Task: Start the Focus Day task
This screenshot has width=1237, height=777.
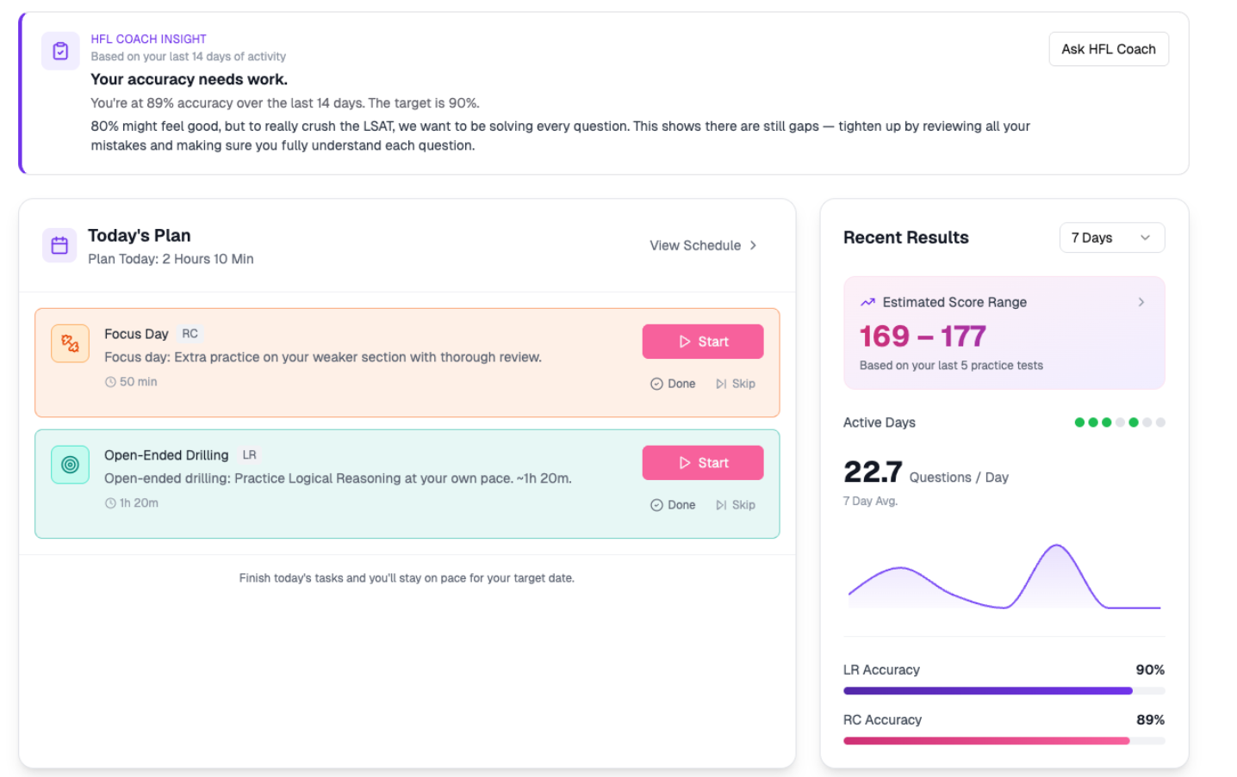Action: coord(703,342)
